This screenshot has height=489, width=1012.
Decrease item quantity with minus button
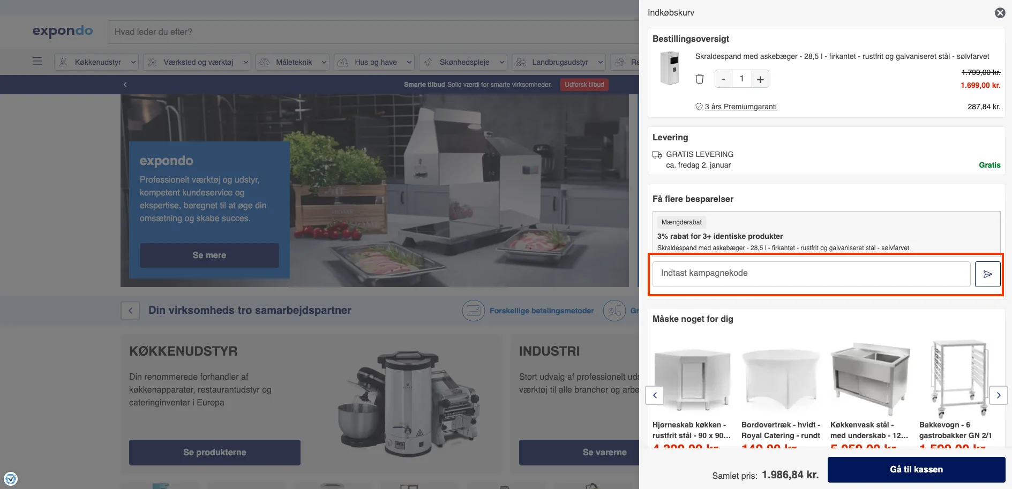pyautogui.click(x=723, y=79)
